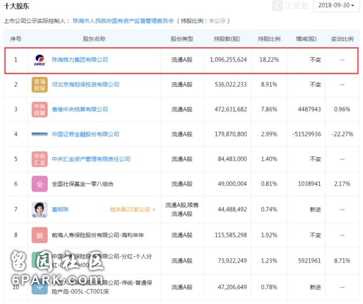Select the -22.27% change ratio
The width and height of the screenshot is (363, 304).
tap(342, 134)
